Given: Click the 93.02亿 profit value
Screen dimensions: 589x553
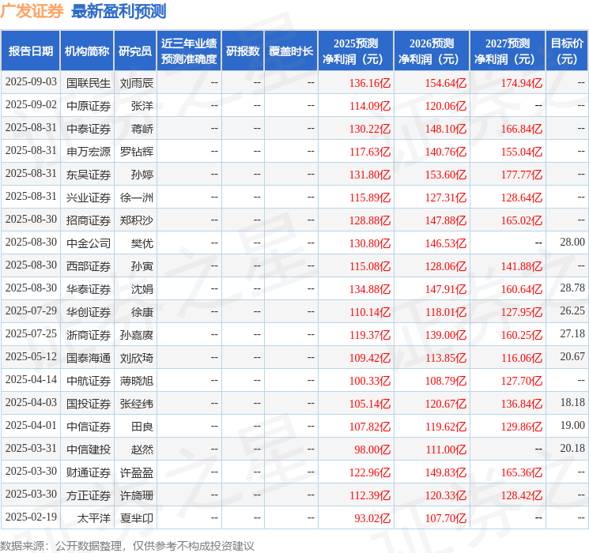Looking at the screenshot, I should click(372, 518).
